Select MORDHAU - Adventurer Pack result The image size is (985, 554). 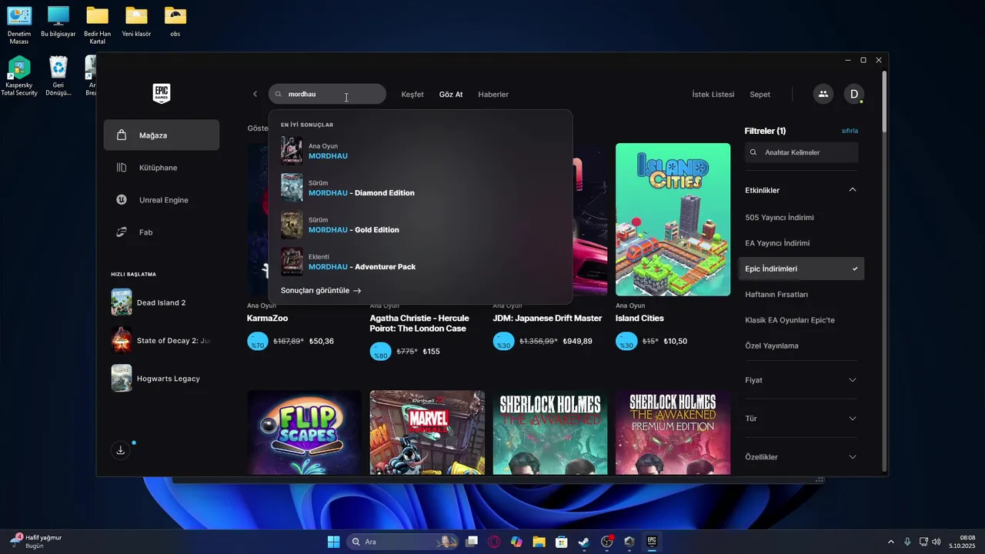tap(420, 262)
